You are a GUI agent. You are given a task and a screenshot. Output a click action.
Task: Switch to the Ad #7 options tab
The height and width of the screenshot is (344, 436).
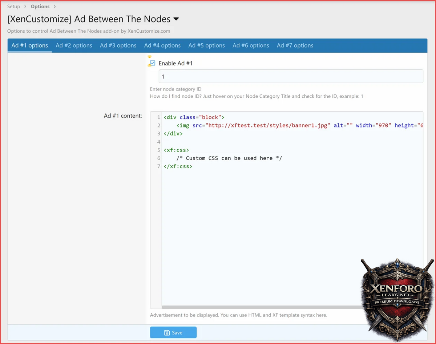pos(295,45)
